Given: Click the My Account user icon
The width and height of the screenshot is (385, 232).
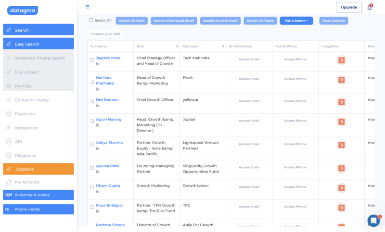Looking at the screenshot, I should pyautogui.click(x=9, y=182).
